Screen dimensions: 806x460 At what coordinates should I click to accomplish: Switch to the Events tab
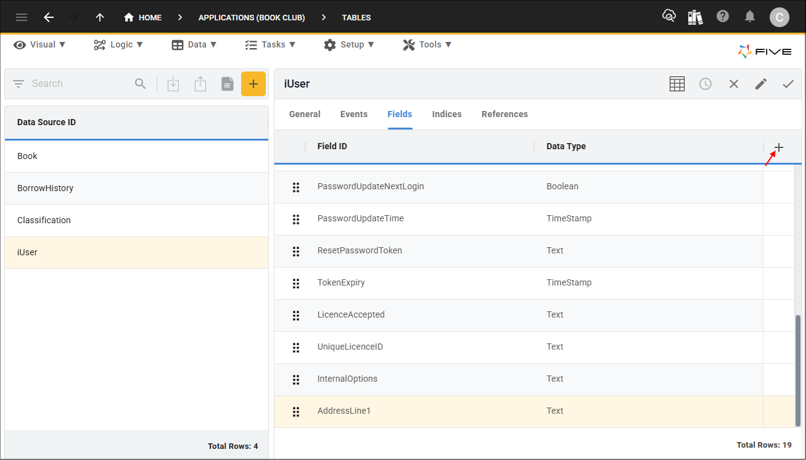[x=354, y=114]
